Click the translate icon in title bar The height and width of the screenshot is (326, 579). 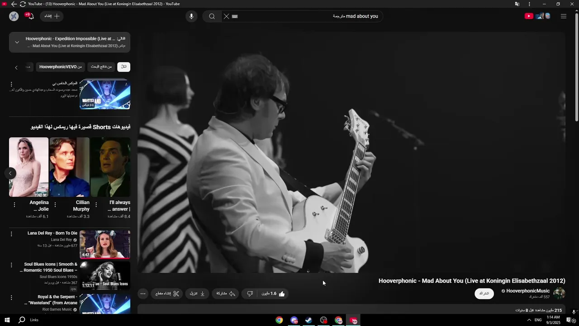tap(517, 4)
